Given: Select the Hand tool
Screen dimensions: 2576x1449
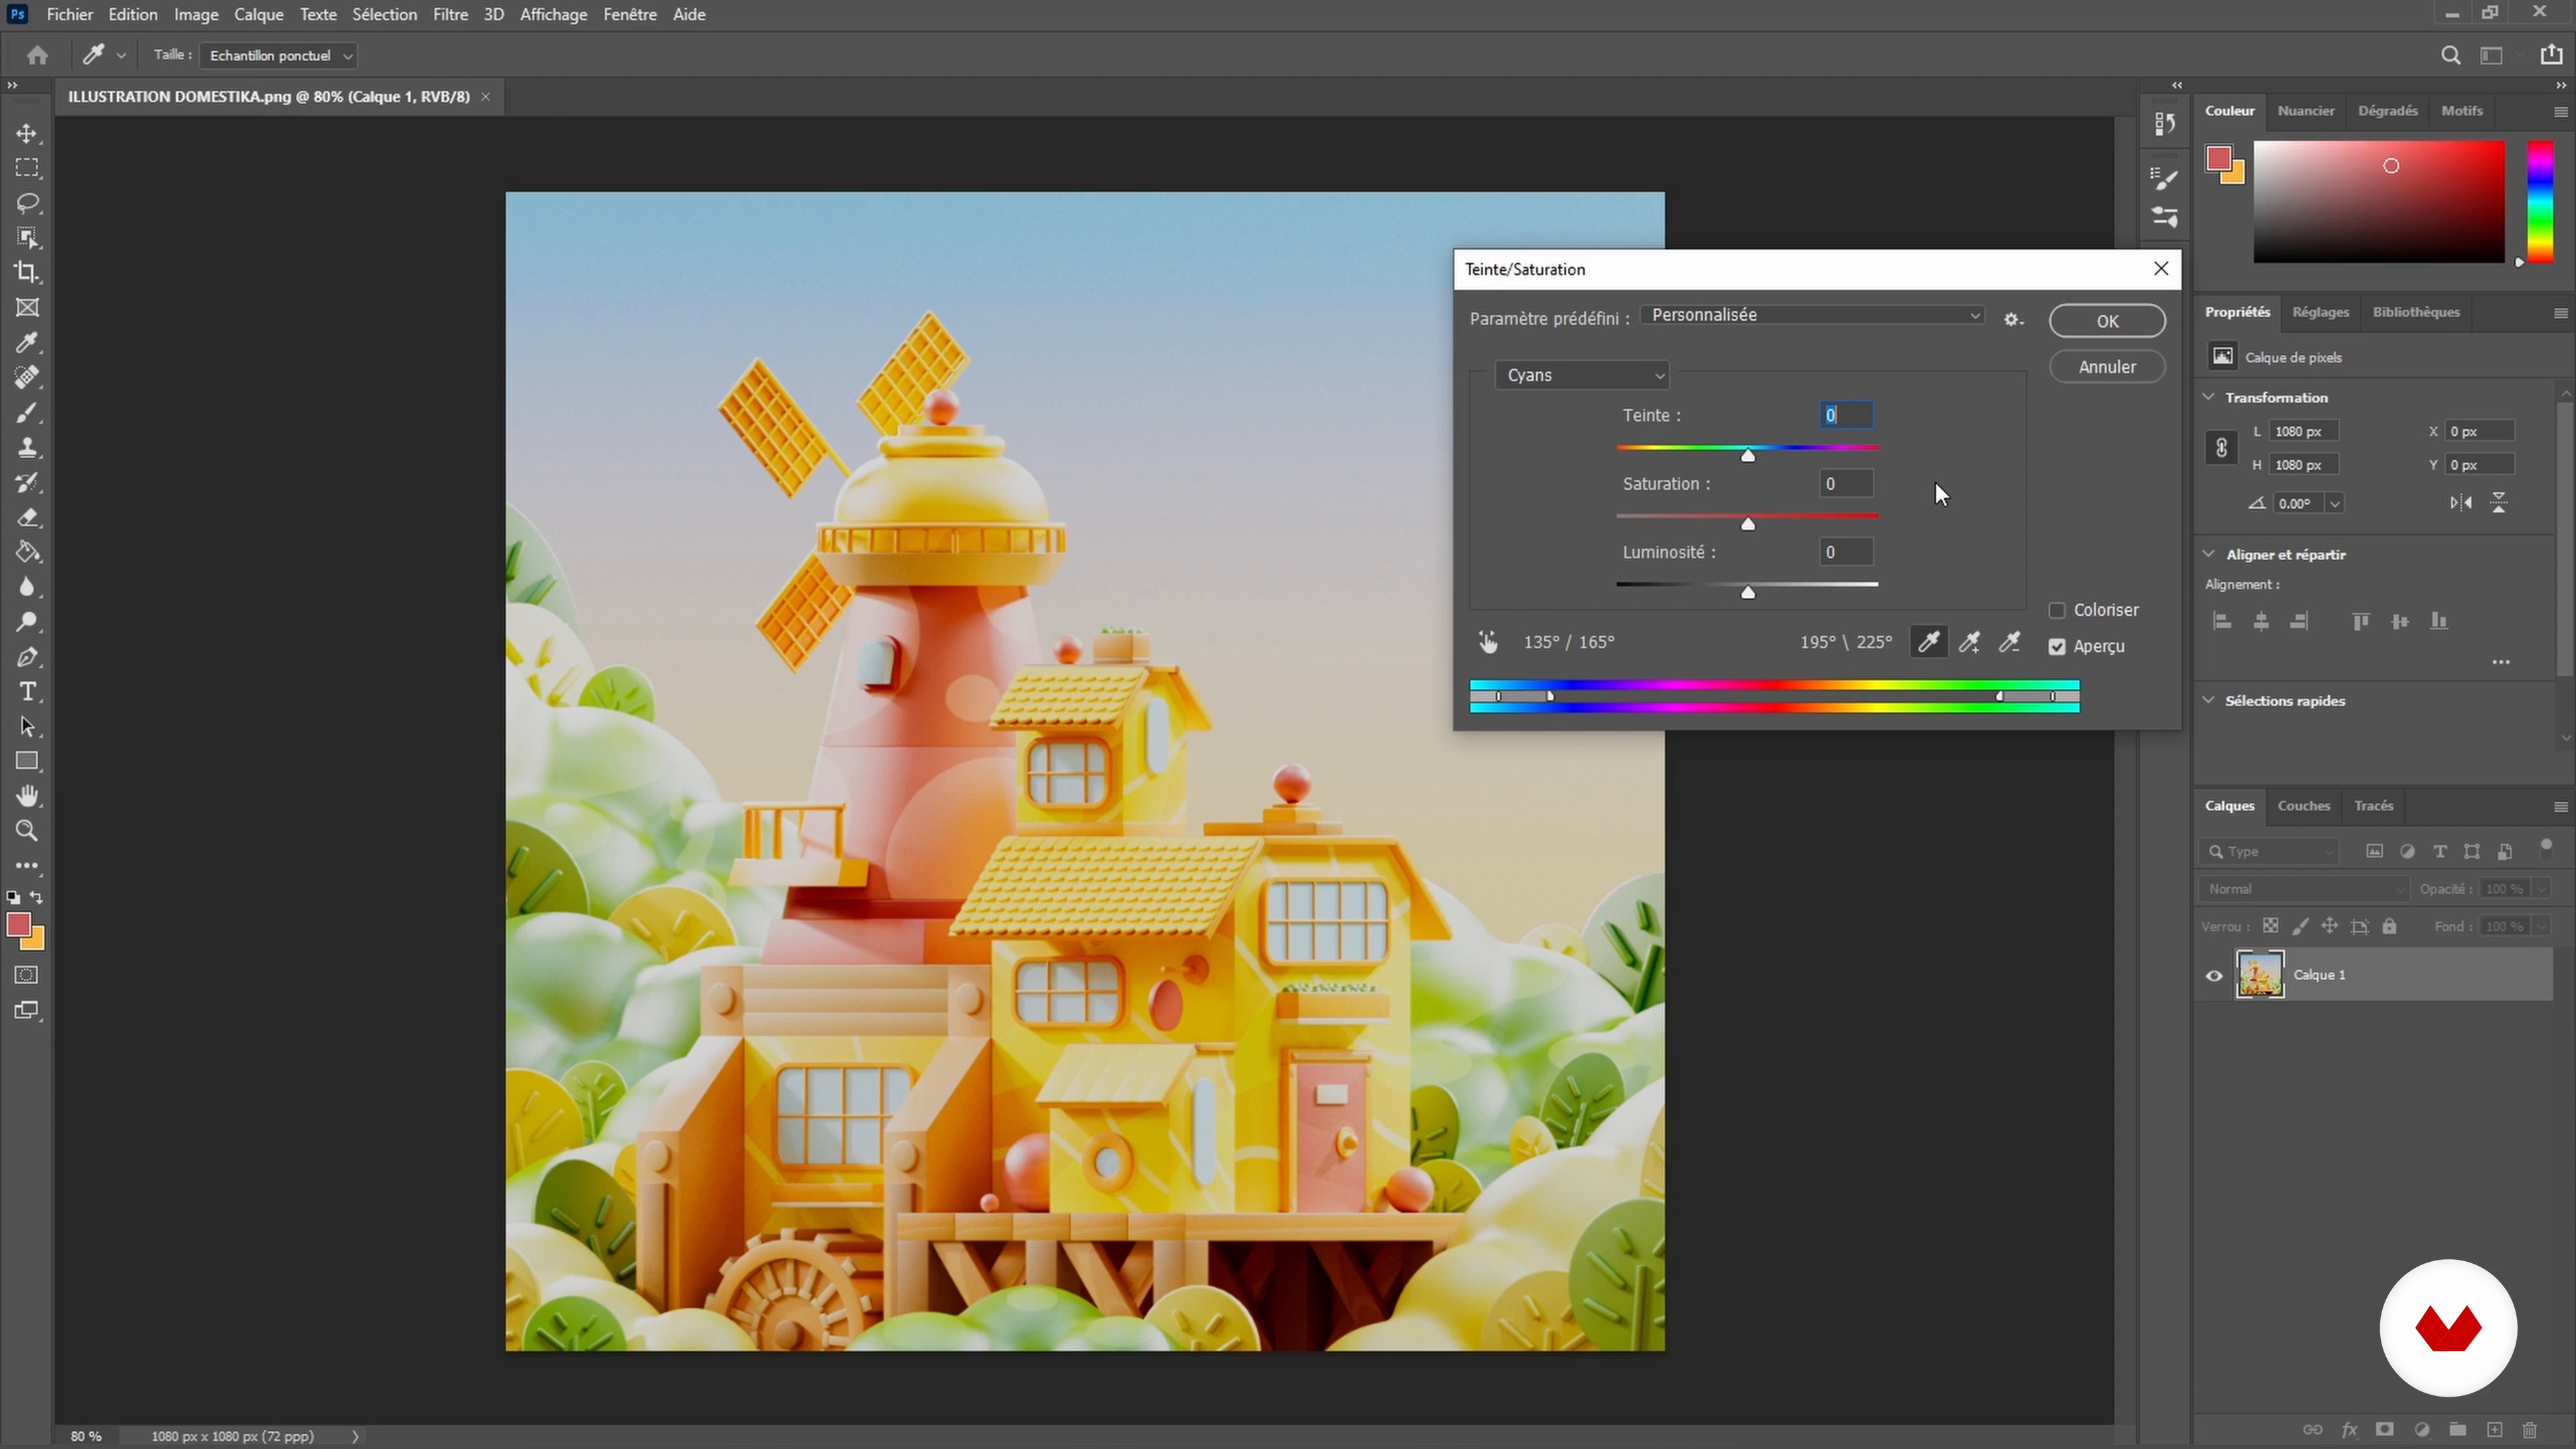Looking at the screenshot, I should pos(27,796).
